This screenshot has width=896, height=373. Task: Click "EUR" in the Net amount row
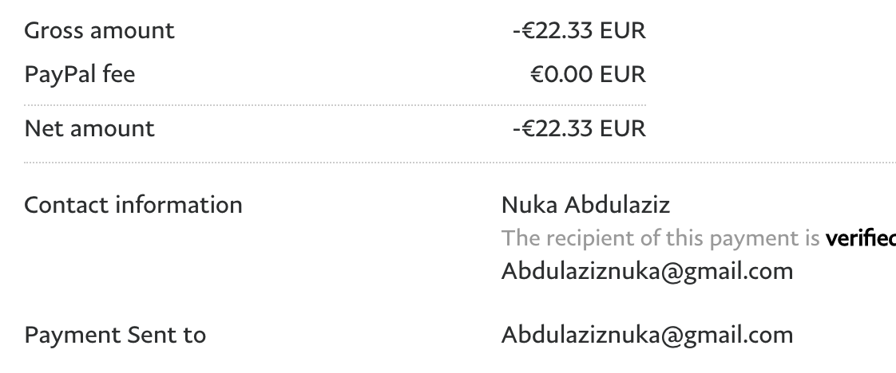coord(623,128)
